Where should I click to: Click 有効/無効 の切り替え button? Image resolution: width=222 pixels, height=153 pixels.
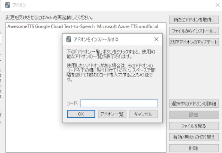(194, 137)
